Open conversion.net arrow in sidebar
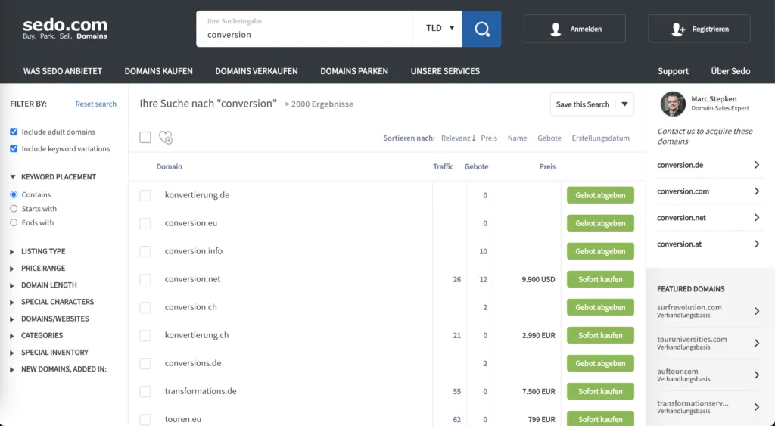Viewport: 775px width, 426px height. [757, 217]
